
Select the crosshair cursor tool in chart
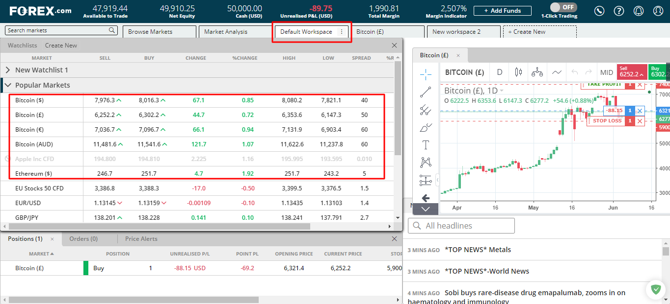click(x=426, y=74)
